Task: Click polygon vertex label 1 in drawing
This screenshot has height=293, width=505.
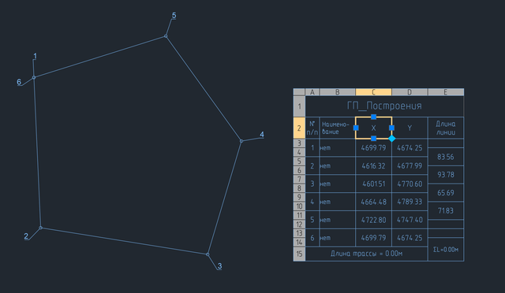Action: point(35,56)
